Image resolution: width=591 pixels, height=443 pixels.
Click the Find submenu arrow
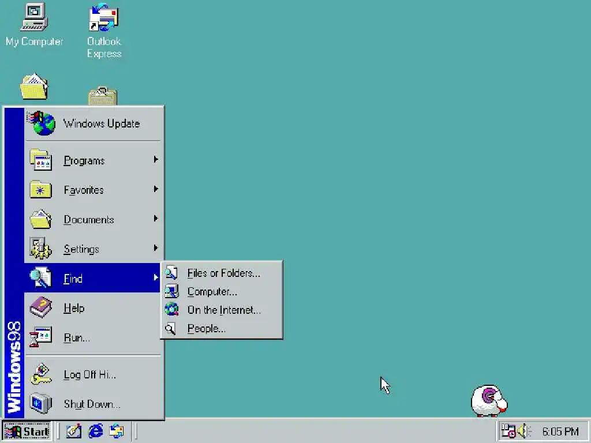coord(156,277)
